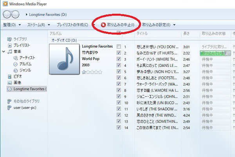Expand プレイリストの作成(C) dropdown
Screen dimensions: 235x157
(94, 25)
